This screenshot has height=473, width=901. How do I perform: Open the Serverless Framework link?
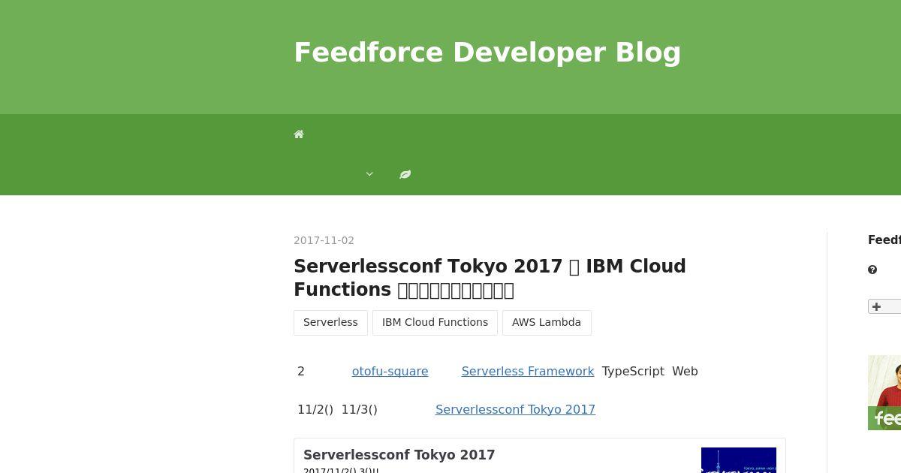[528, 371]
